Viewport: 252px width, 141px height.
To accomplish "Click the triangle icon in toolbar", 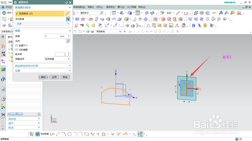I will [148, 25].
